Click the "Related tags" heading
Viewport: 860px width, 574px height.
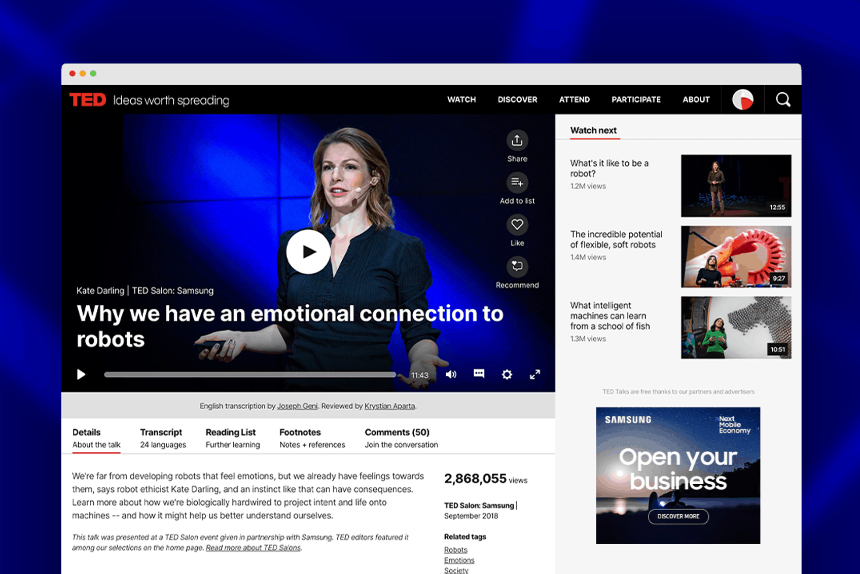tap(465, 536)
